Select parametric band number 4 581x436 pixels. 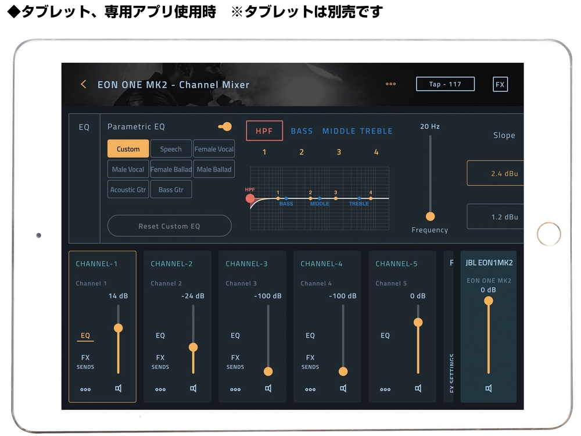(x=376, y=152)
